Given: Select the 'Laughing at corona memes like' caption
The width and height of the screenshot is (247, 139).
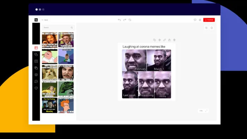Looking at the screenshot, I should click(144, 47).
